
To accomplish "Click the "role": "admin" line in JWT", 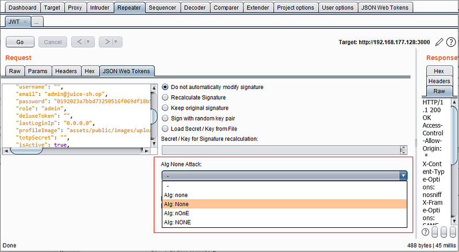I will (40, 108).
